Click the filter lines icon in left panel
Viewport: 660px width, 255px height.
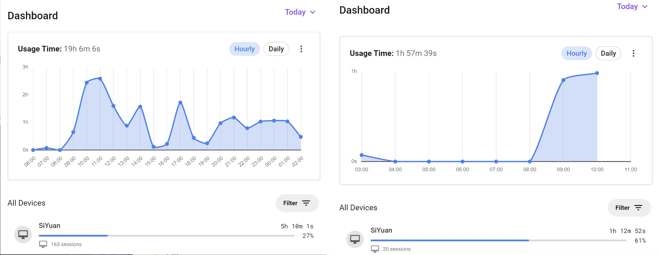[x=306, y=203]
